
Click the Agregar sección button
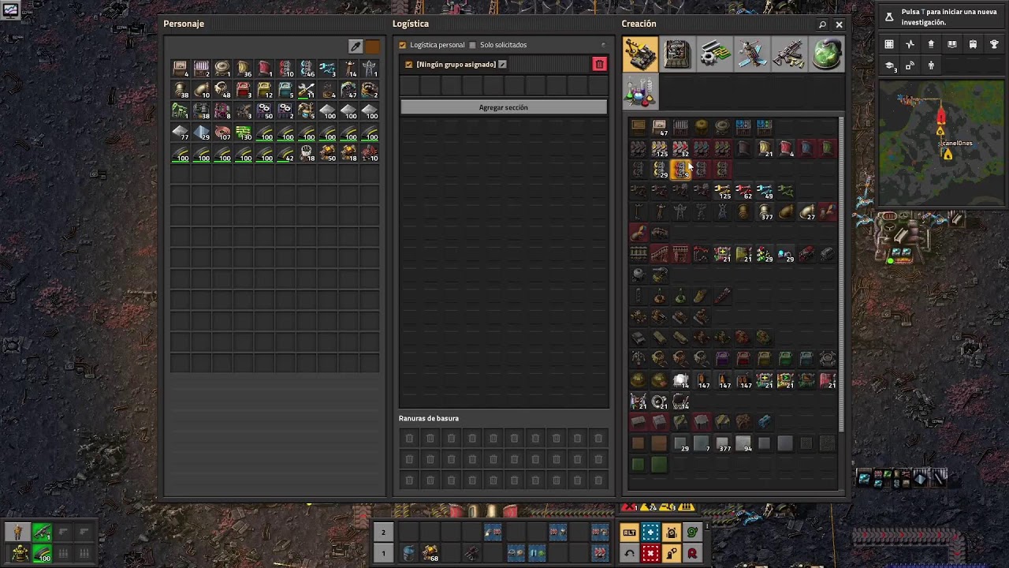(504, 107)
